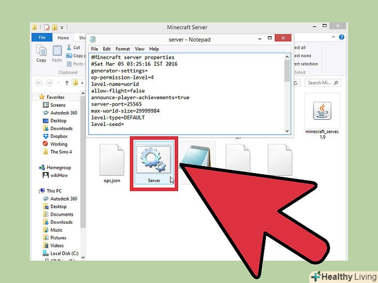
Task: Select the minecraft_server.1.9 jar file
Action: pos(322,117)
